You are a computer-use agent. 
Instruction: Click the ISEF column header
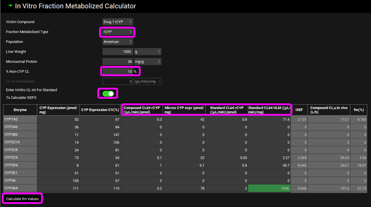[x=300, y=110]
